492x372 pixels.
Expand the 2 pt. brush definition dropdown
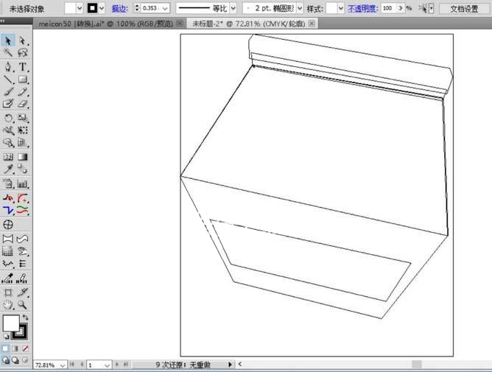tap(295, 8)
